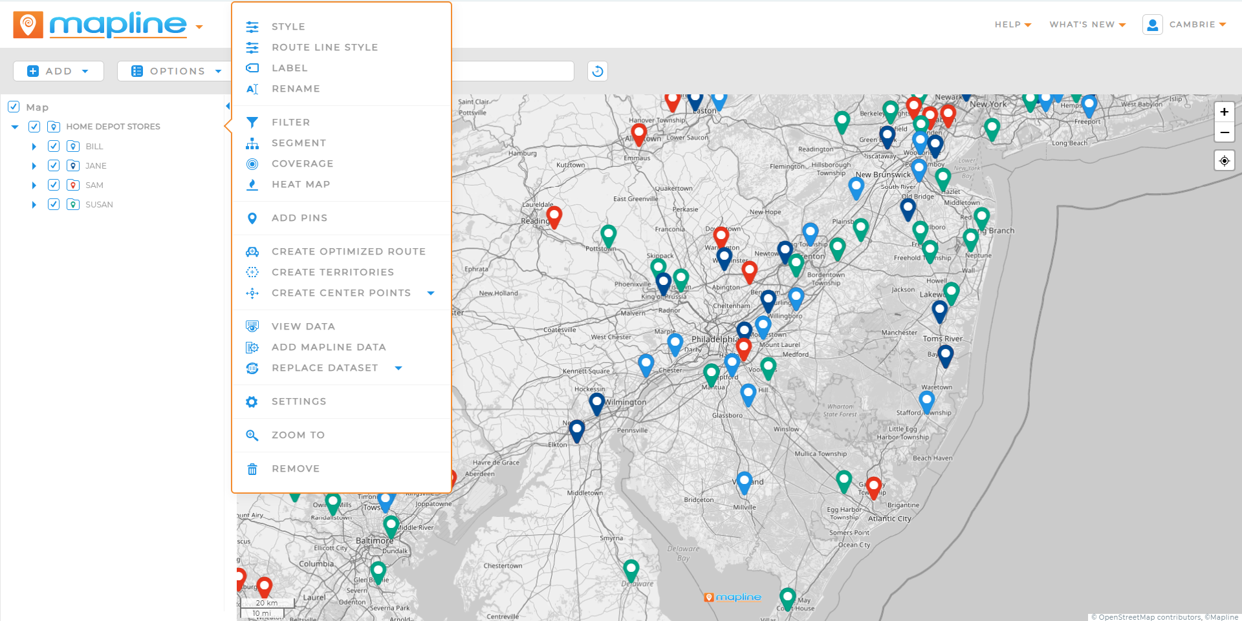Click the Rename text-cursor icon

[x=252, y=89]
